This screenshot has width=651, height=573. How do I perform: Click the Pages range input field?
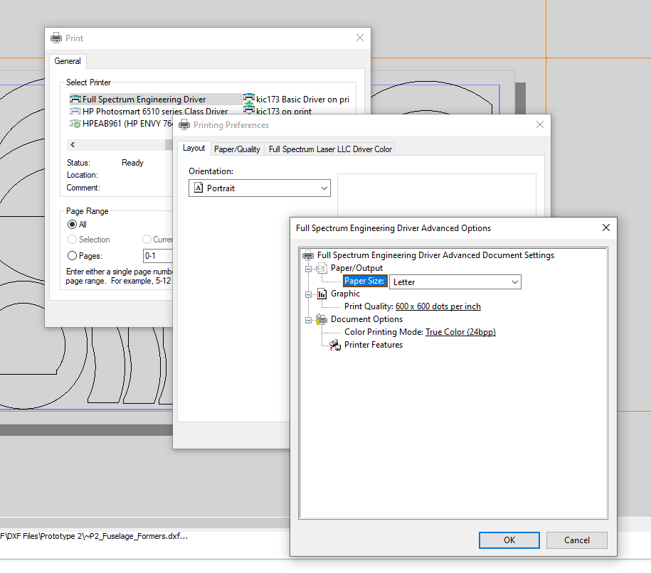[x=159, y=256]
